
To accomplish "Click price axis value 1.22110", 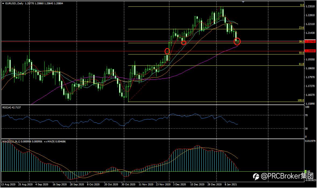I will click(310, 24).
